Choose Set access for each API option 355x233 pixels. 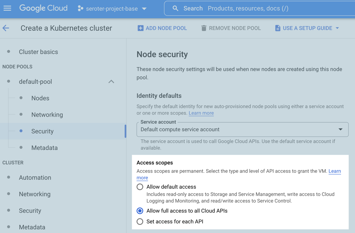click(x=140, y=222)
